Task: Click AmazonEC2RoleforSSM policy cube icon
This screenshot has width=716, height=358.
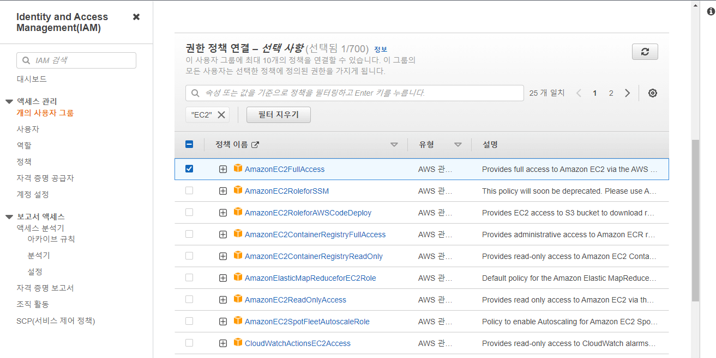Action: coord(238,190)
